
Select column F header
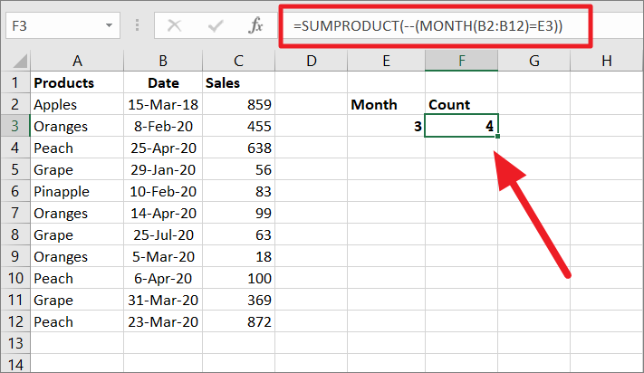tap(462, 61)
